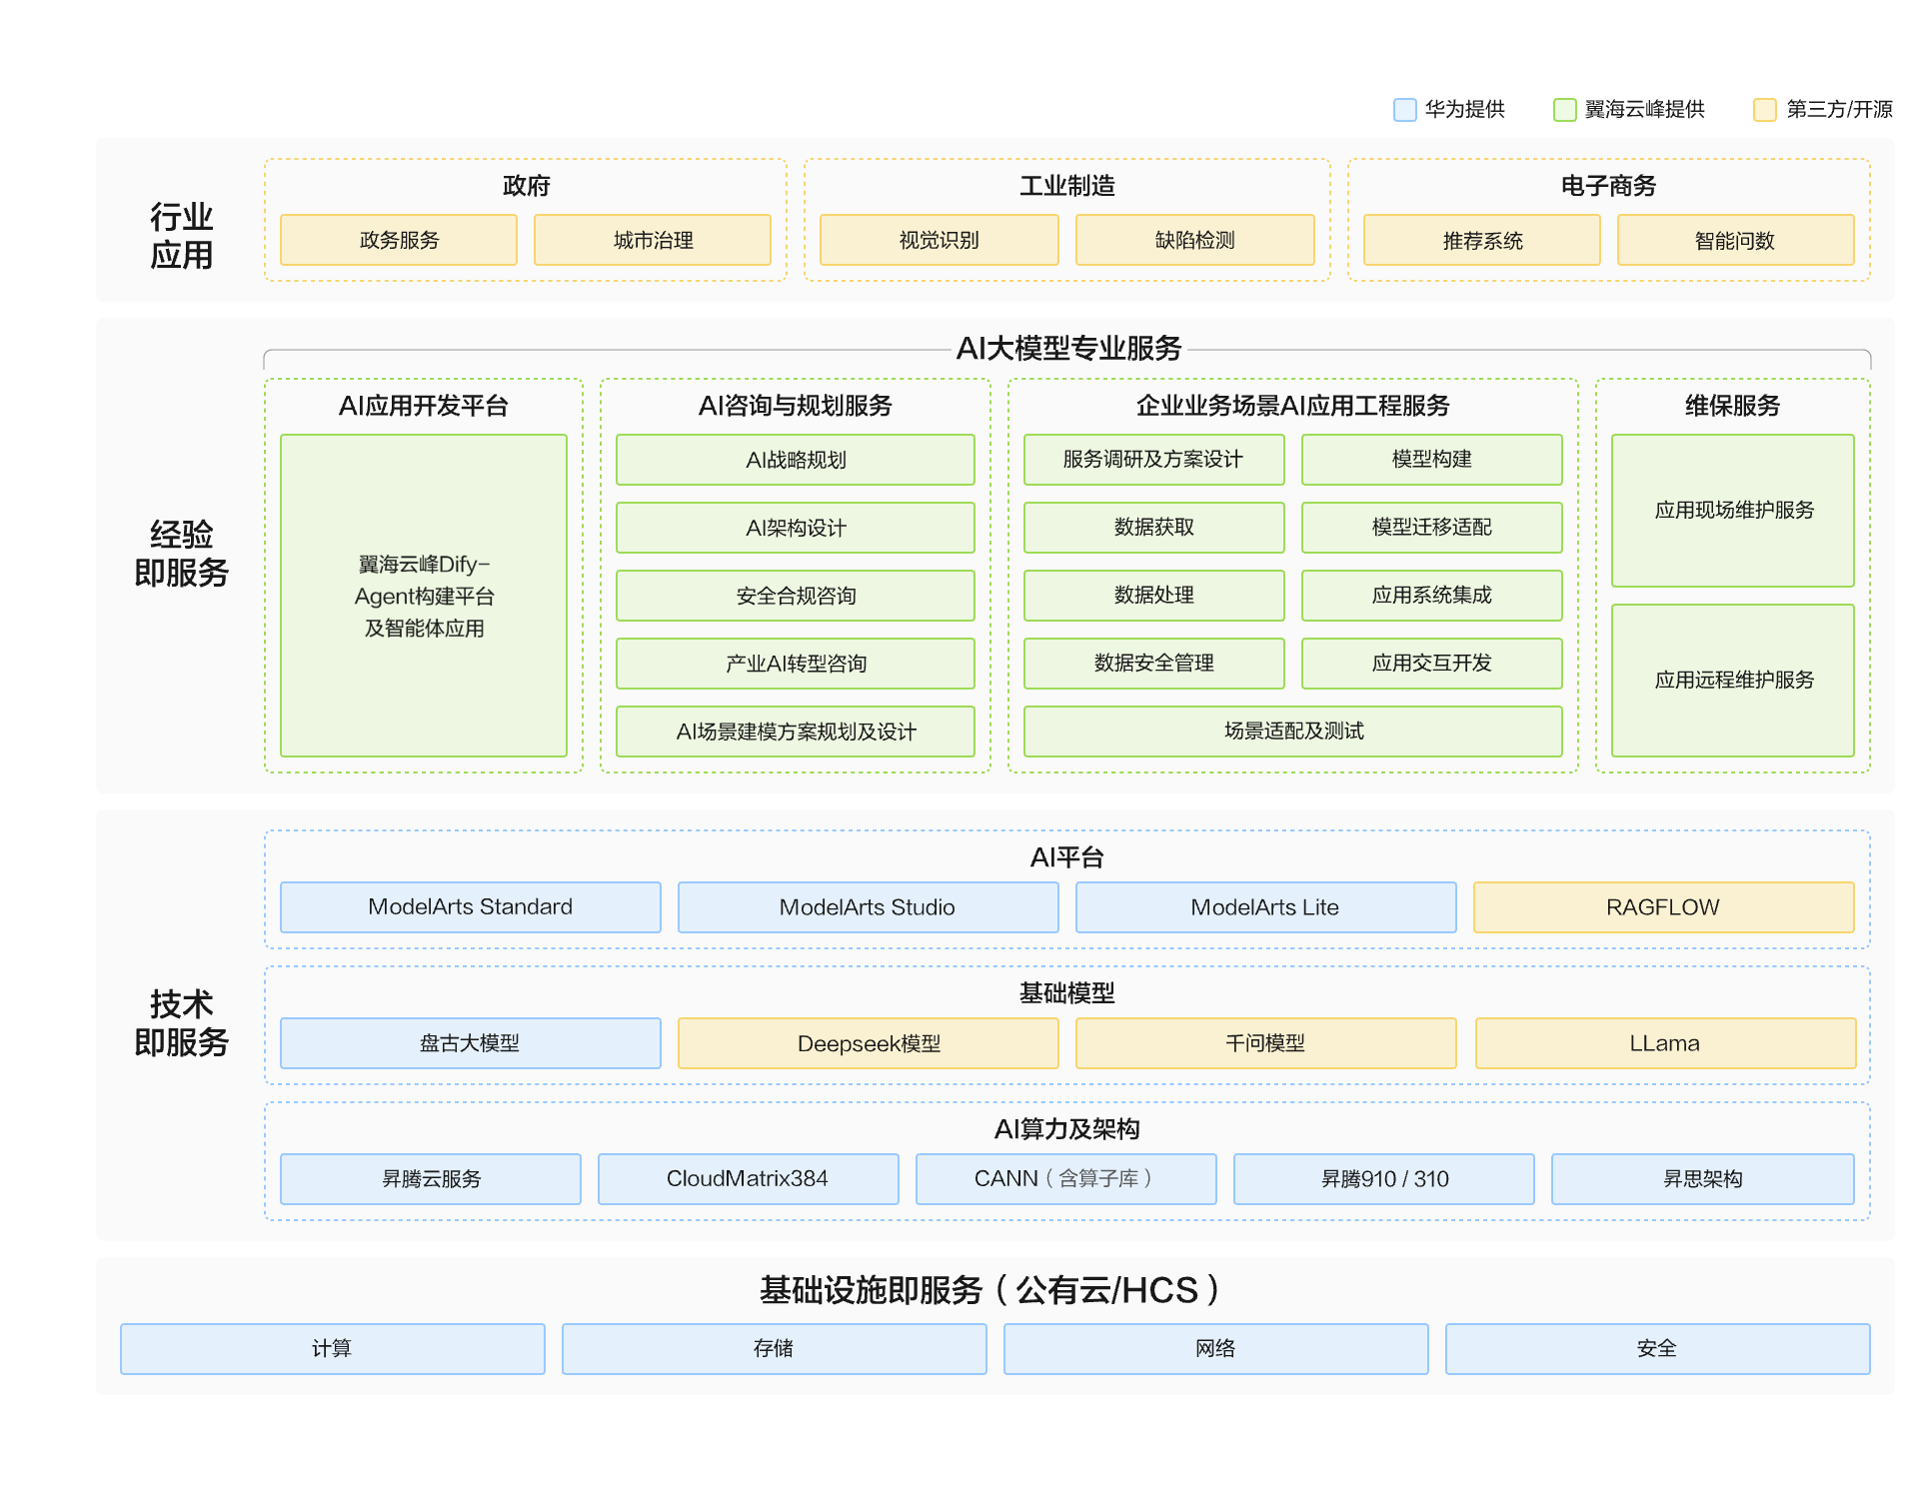The width and height of the screenshot is (1919, 1491).
Task: Open the 智能问数 box
Action: point(1736,240)
